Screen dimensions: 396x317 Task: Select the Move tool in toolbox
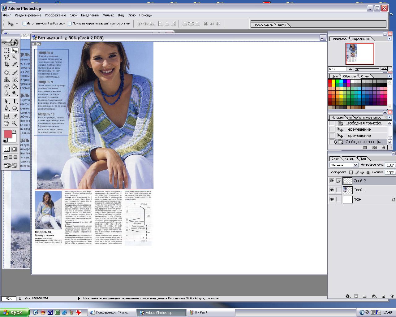pyautogui.click(x=15, y=50)
